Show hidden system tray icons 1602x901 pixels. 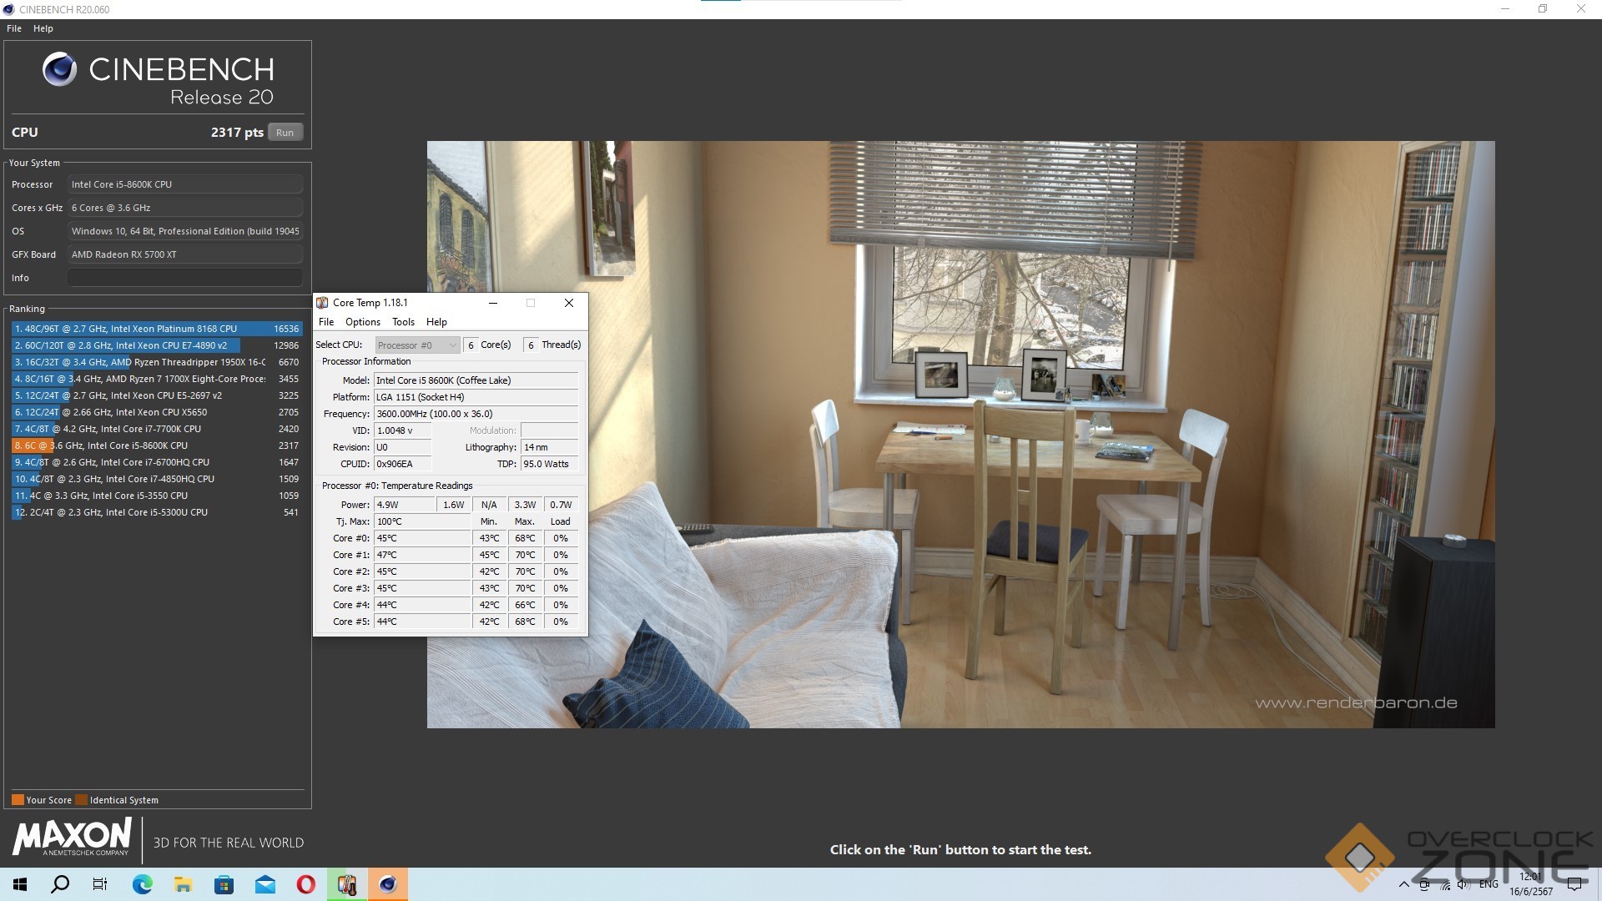1403,884
